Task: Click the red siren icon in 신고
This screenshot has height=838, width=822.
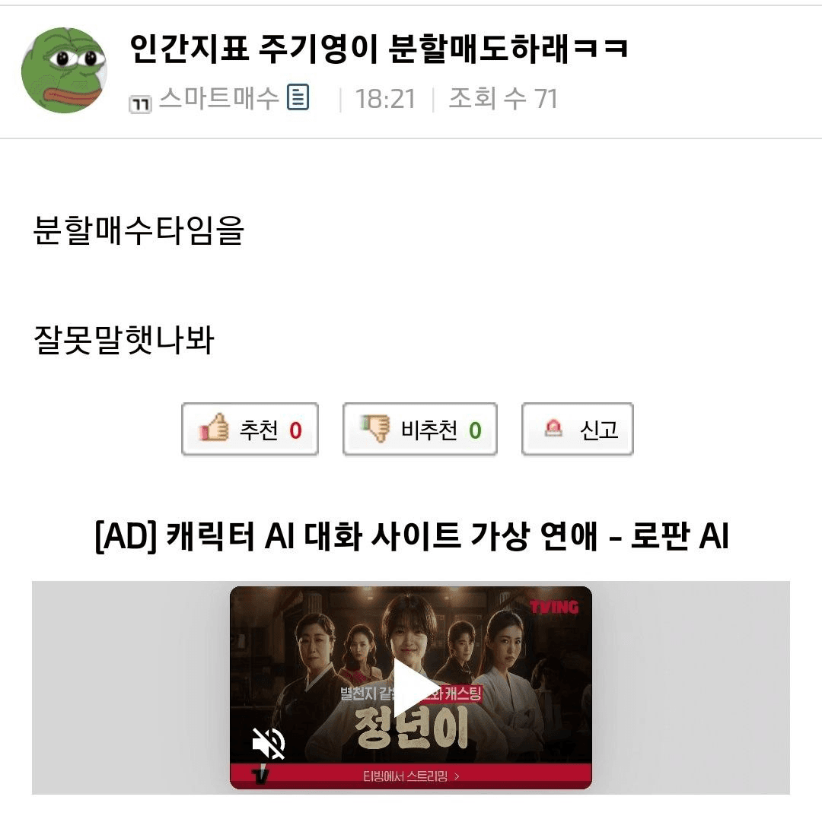Action: click(553, 427)
